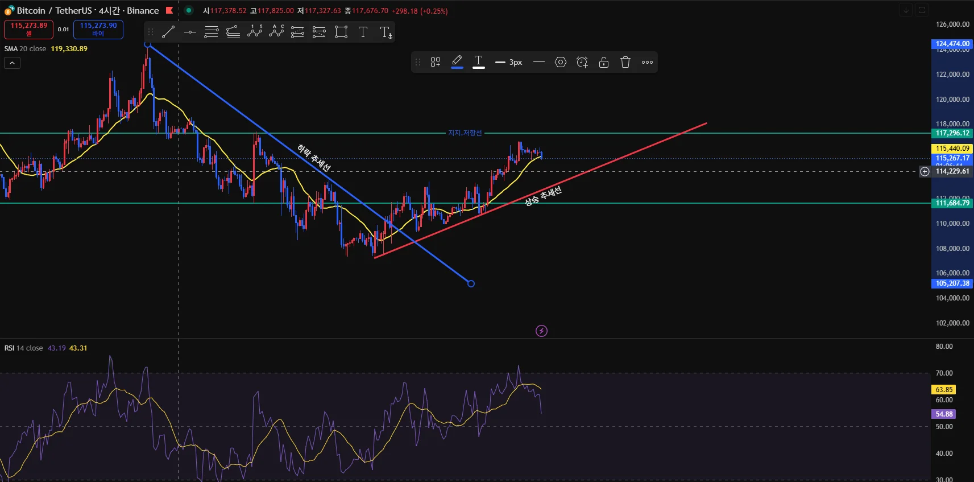This screenshot has height=482, width=974.
Task: Open text color picker
Action: pos(479,62)
